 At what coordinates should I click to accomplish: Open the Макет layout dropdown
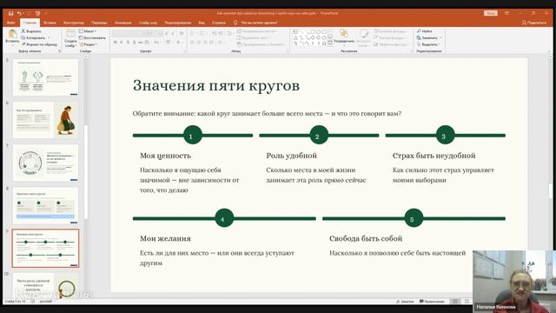tap(87, 31)
